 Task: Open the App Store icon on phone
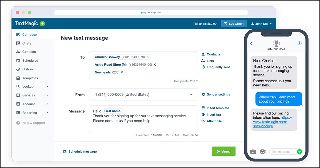pyautogui.click(x=262, y=152)
